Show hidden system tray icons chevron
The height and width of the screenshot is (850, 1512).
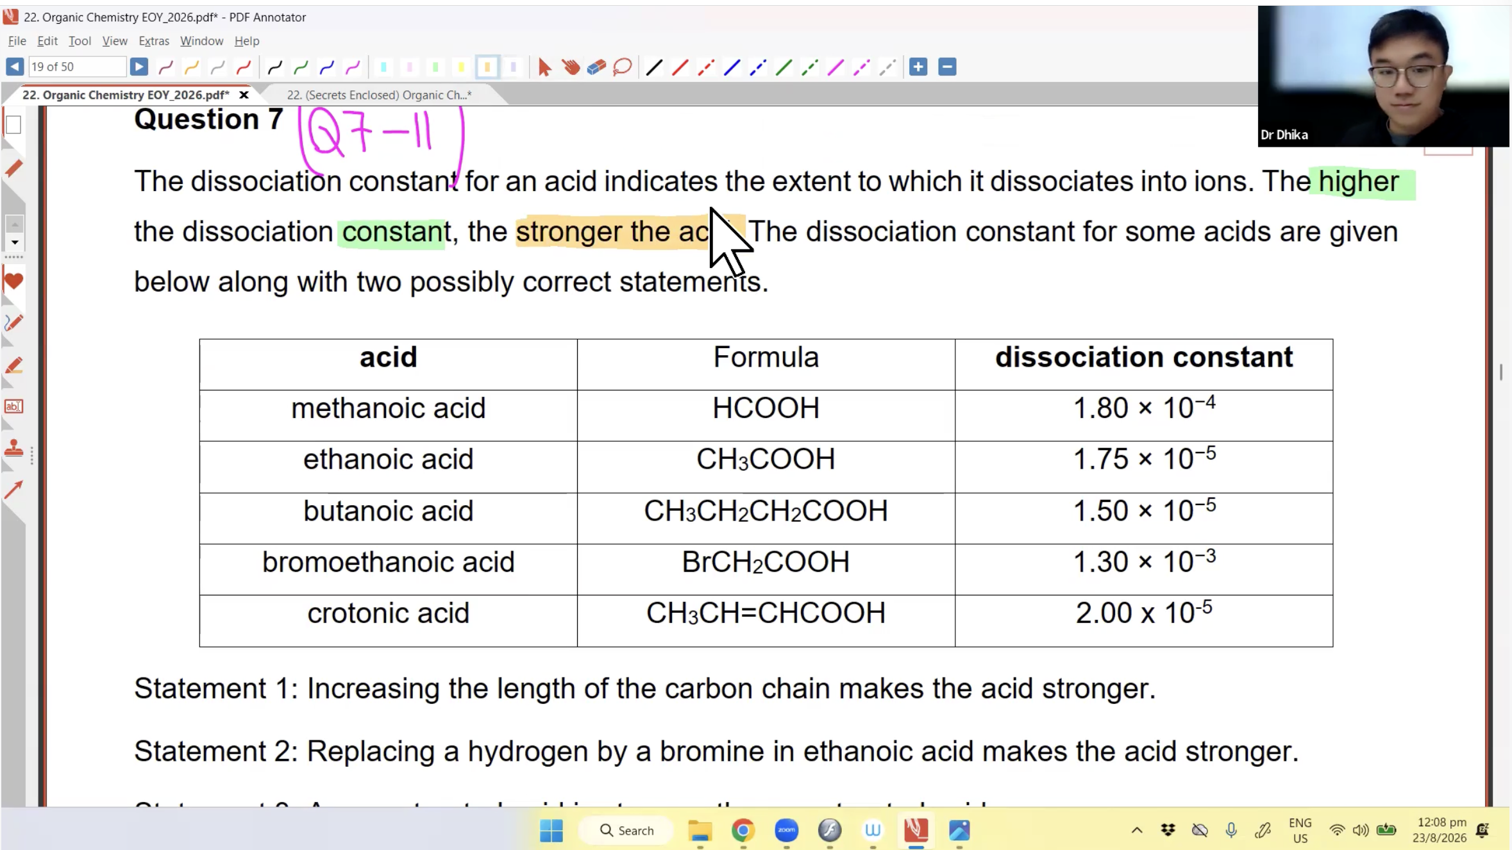click(1137, 830)
